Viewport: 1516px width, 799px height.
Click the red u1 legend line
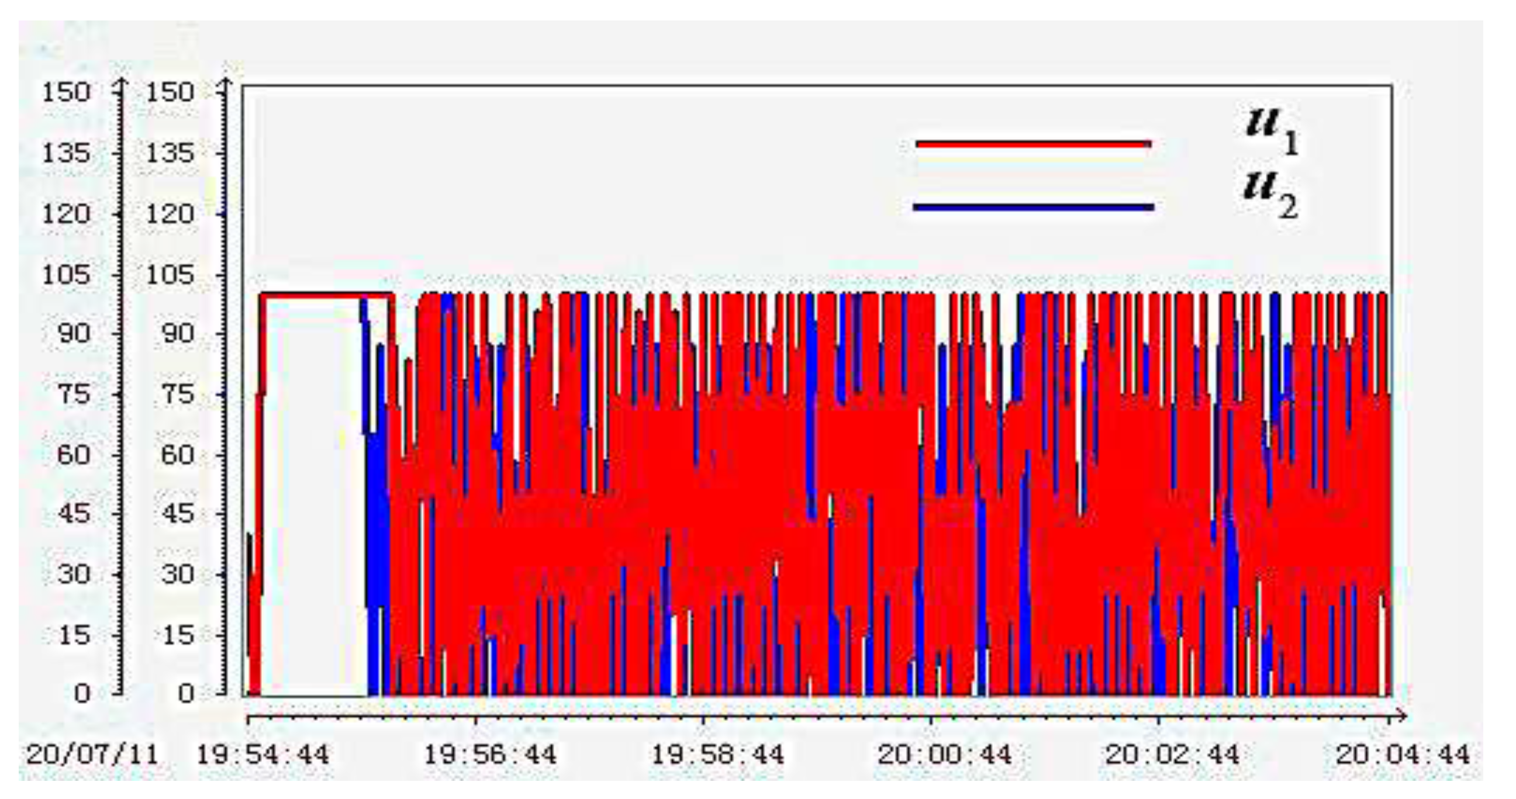pyautogui.click(x=1033, y=144)
